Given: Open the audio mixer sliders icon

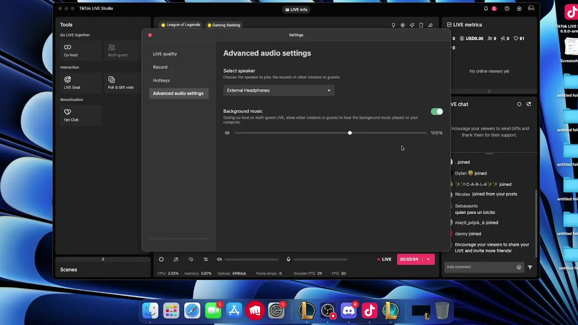Looking at the screenshot, I should pos(205,259).
